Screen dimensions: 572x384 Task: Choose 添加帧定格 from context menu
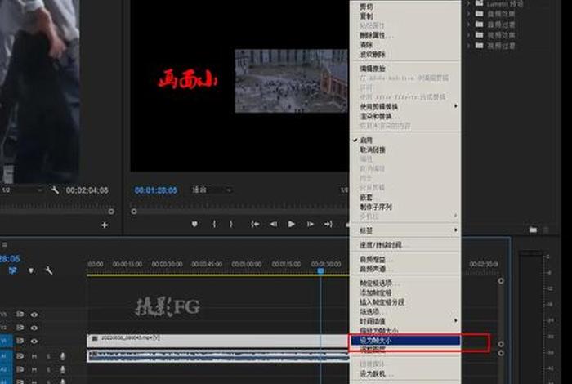405,292
